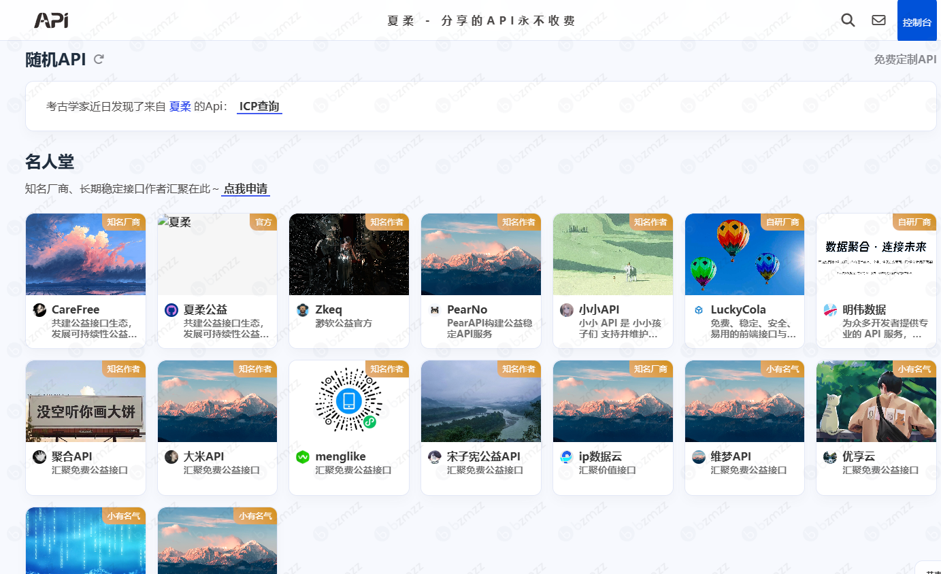
Task: Open the PearNo mountain thumbnail
Action: (x=481, y=254)
